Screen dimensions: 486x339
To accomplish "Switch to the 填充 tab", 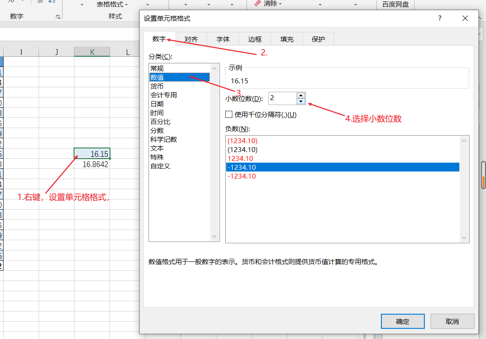I will [x=287, y=39].
